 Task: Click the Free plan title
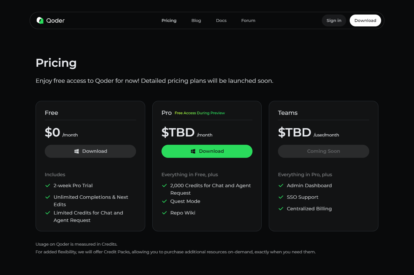coord(51,113)
